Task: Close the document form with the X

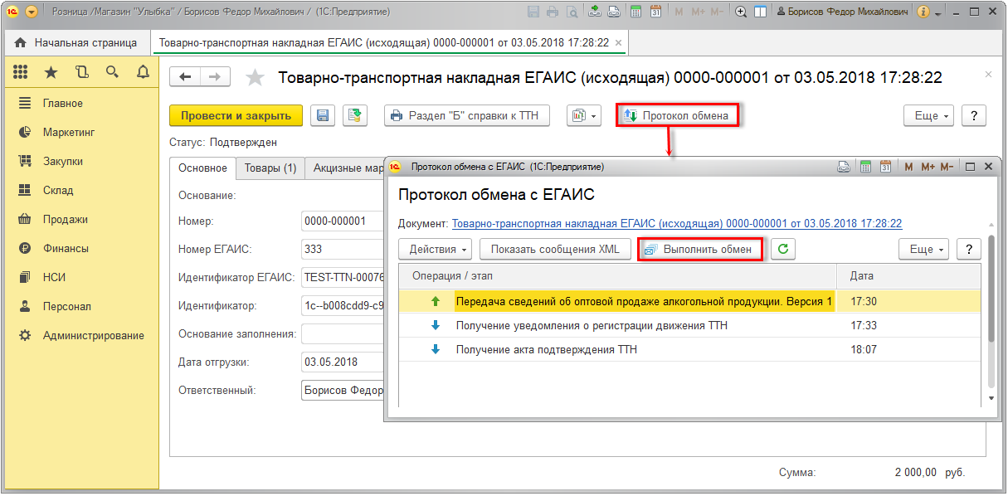Action: [987, 75]
